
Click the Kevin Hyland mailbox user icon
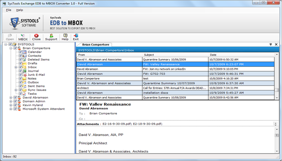coord(19,105)
